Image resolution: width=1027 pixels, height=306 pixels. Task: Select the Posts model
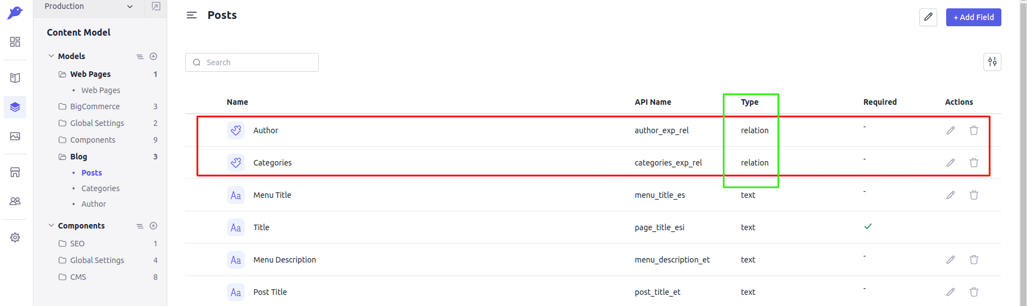pyautogui.click(x=91, y=173)
